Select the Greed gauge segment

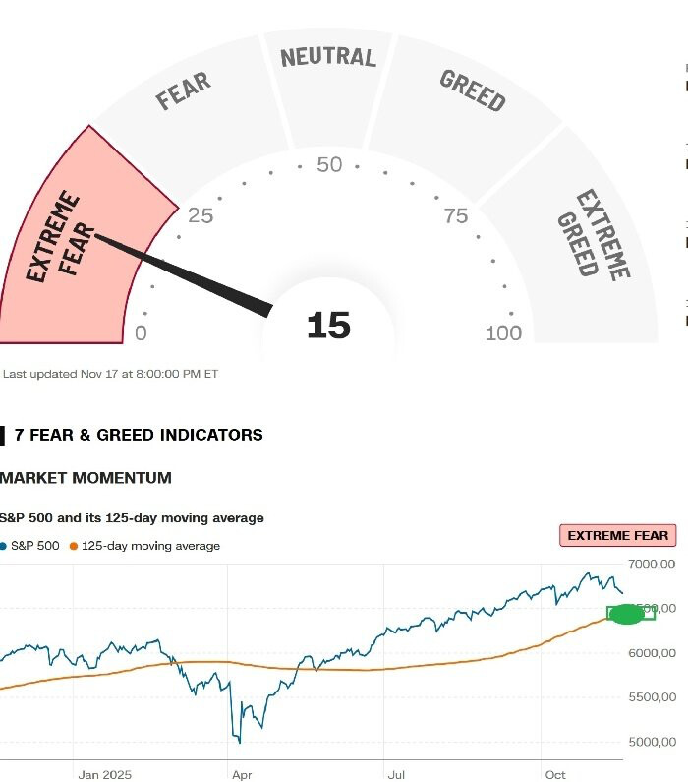pos(470,108)
